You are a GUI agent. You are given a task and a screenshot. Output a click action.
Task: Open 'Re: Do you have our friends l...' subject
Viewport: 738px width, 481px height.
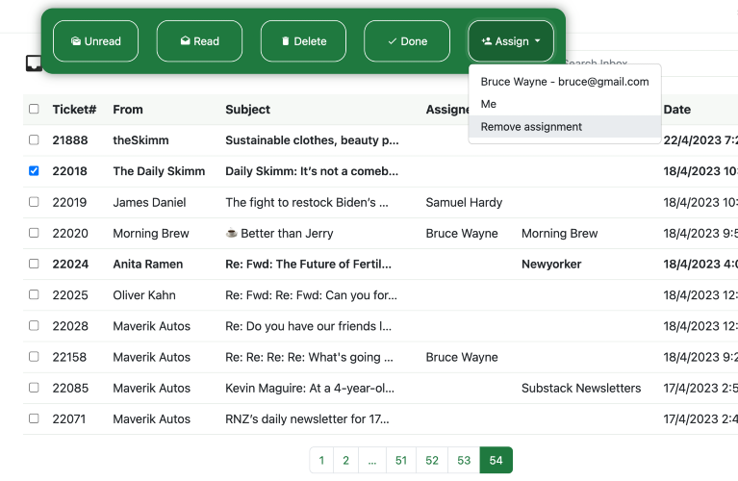[x=308, y=326]
